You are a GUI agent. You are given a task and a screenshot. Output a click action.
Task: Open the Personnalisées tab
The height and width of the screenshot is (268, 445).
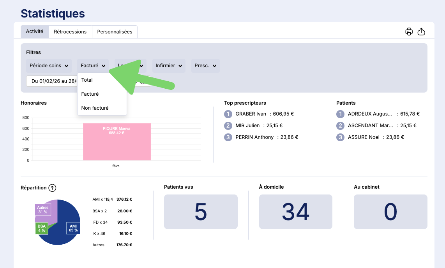(115, 32)
